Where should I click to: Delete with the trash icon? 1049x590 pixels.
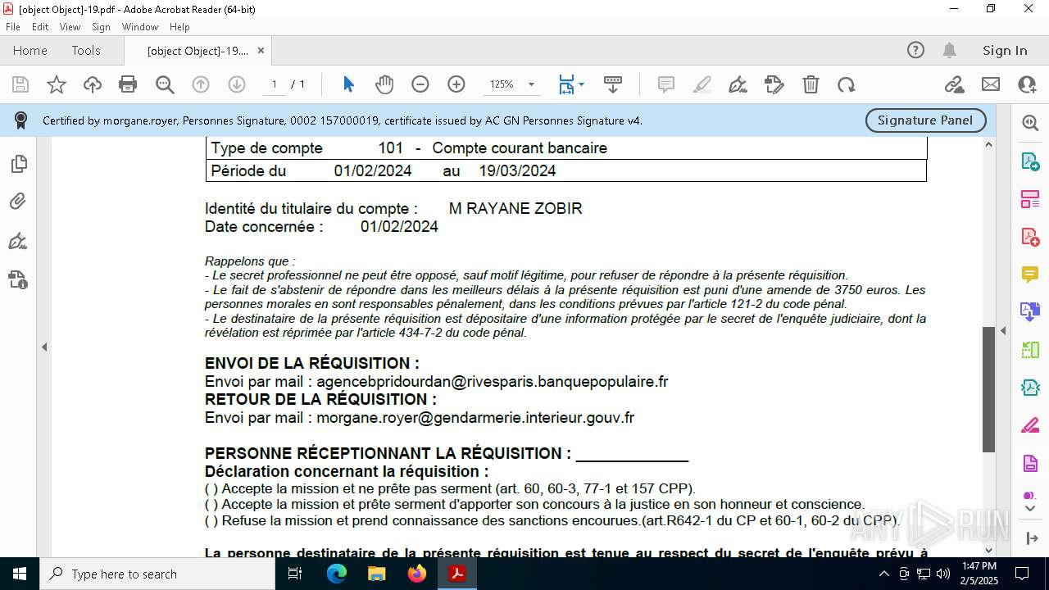coord(811,84)
